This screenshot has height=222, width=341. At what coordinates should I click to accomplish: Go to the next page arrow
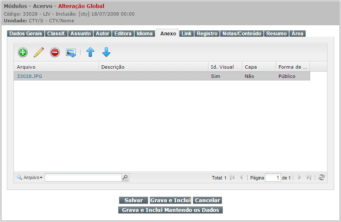[x=300, y=178]
